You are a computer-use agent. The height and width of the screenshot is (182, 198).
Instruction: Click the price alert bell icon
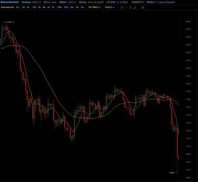[x=143, y=8]
